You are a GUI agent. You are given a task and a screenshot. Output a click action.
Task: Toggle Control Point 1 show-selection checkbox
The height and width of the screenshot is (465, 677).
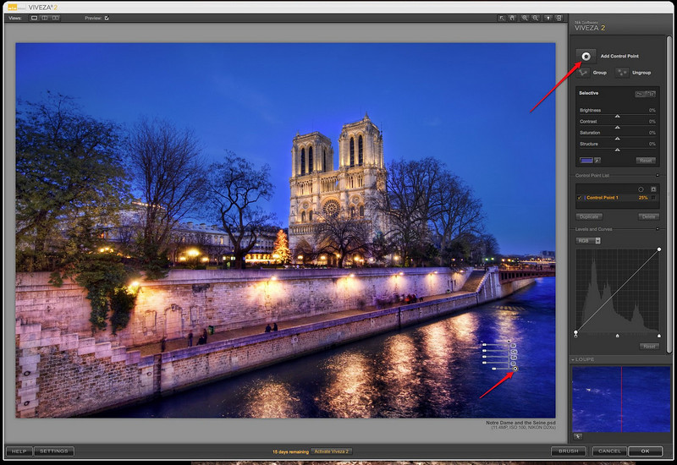pos(653,198)
